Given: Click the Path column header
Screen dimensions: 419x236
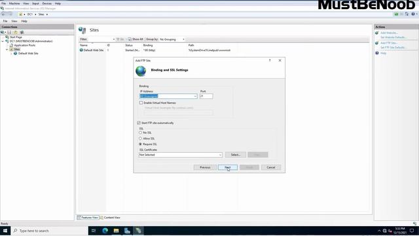Looking at the screenshot, I should click(191, 45).
